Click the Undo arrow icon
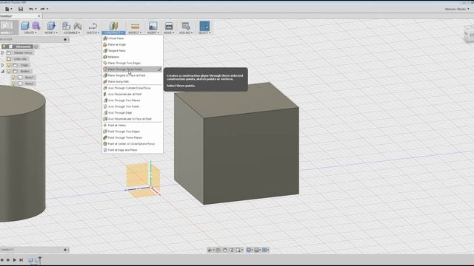 click(x=31, y=9)
